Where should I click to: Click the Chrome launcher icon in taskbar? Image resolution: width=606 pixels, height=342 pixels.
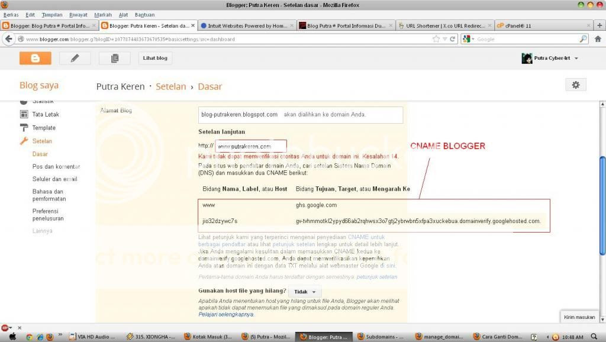pos(29,337)
